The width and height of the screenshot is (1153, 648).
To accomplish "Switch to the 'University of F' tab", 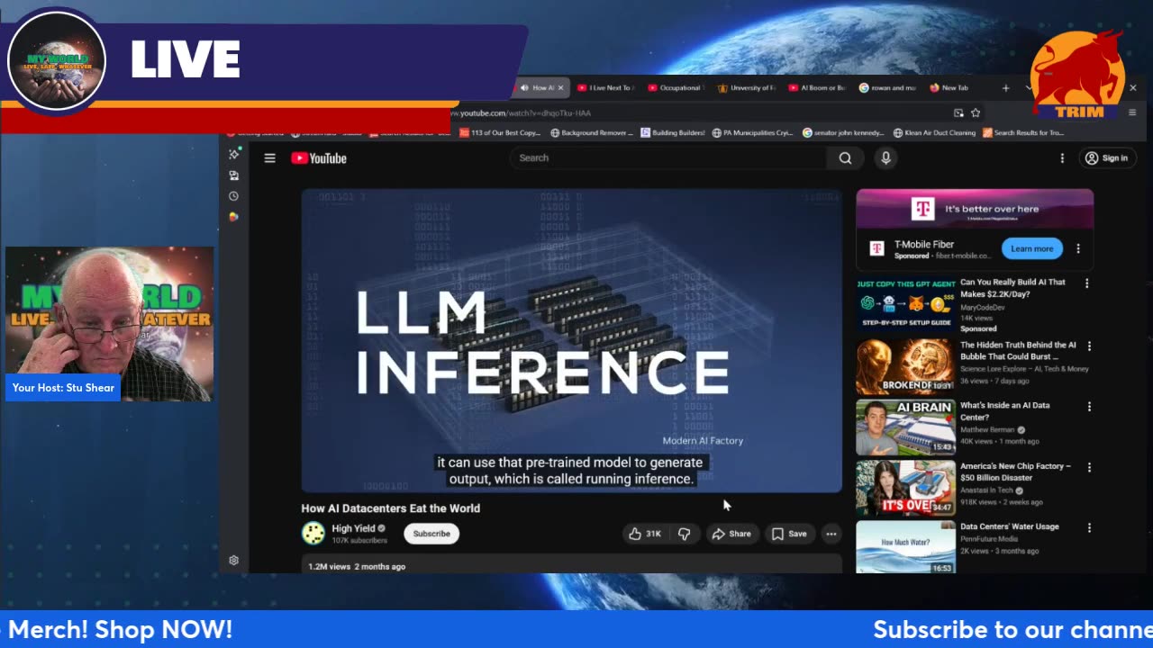I will [x=745, y=88].
